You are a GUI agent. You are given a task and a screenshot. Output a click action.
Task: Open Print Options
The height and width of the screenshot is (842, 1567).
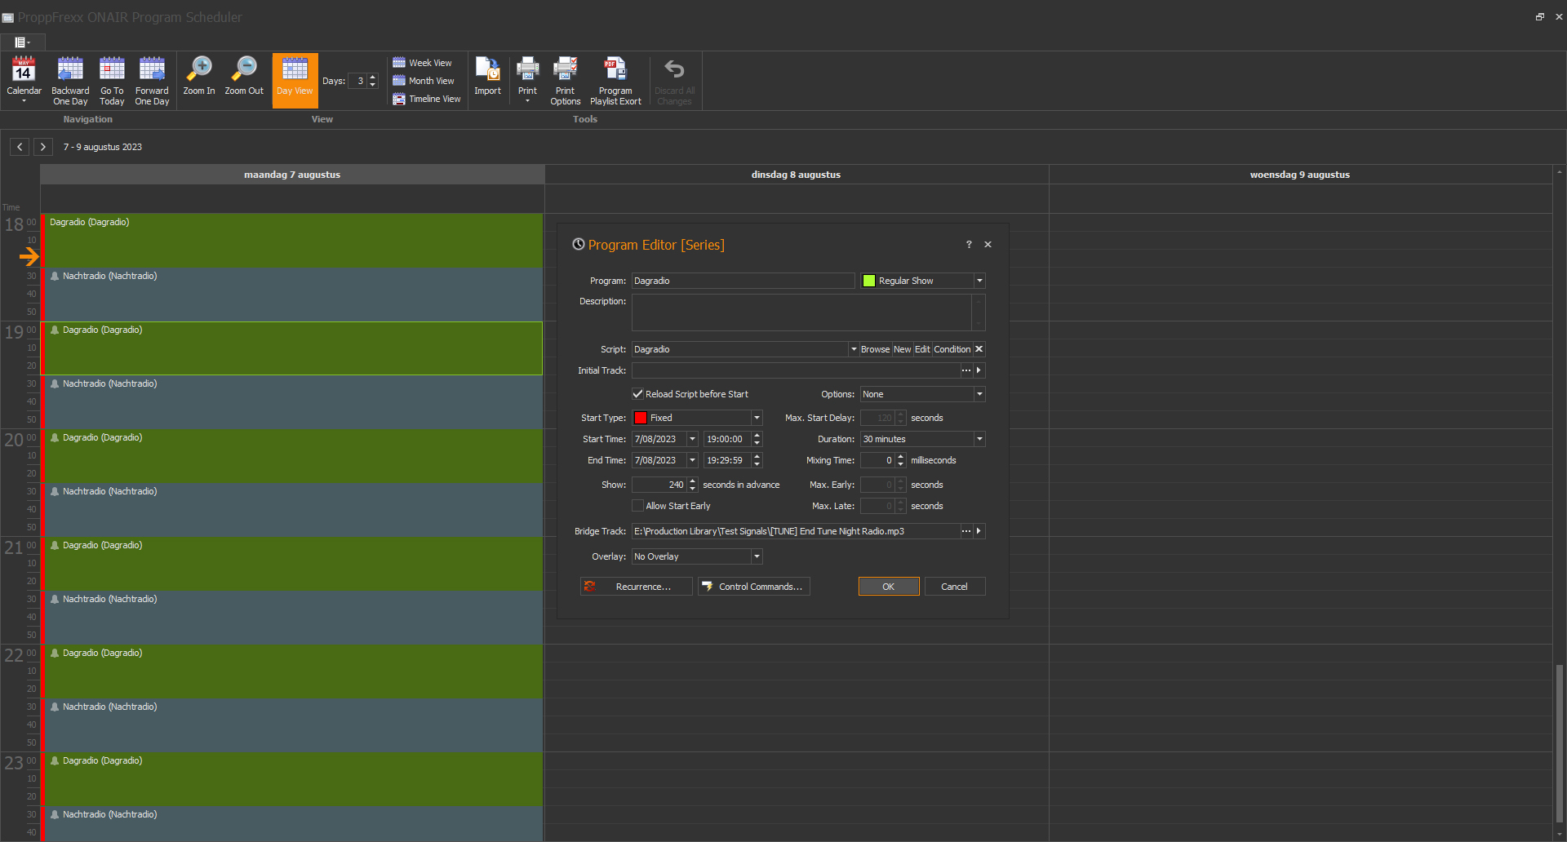pos(565,80)
